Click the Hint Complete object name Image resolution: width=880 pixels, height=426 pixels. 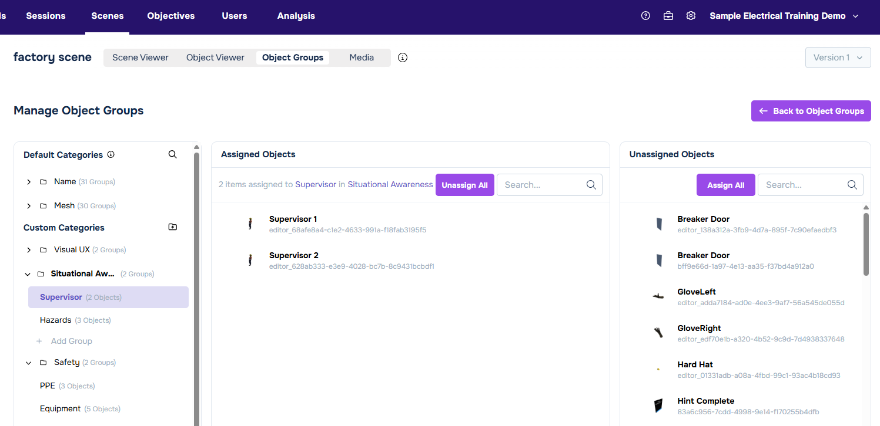tap(705, 401)
